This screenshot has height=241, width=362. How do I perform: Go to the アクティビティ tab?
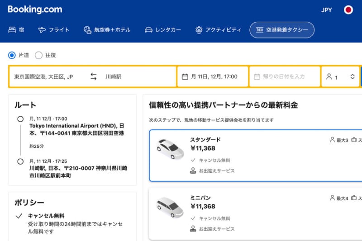(219, 30)
